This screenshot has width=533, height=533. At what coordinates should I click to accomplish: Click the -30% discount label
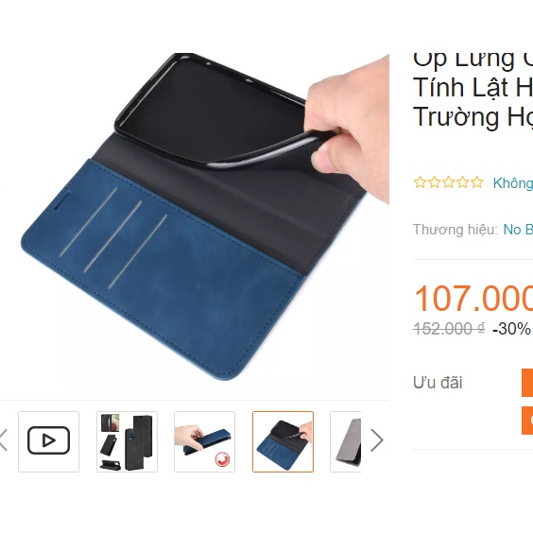click(x=511, y=329)
